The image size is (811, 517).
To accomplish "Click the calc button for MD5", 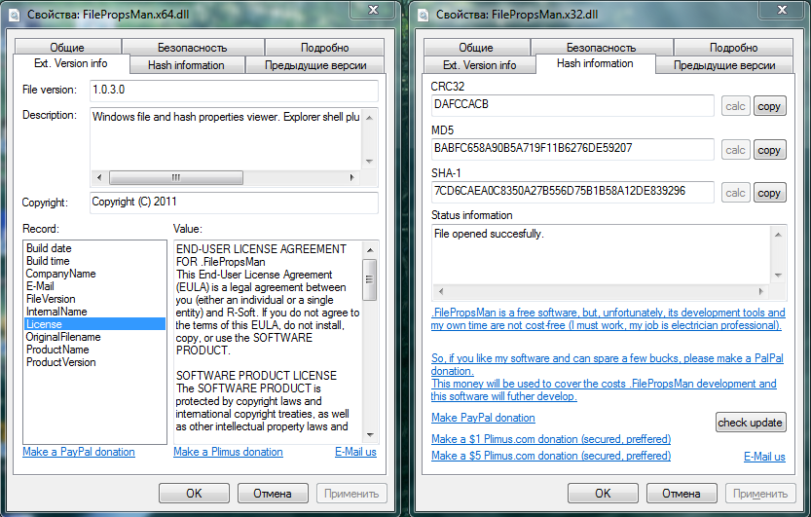I will point(735,150).
